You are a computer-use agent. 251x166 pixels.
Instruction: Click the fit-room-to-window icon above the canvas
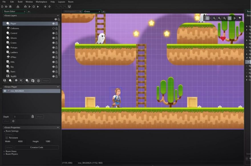coord(230,18)
